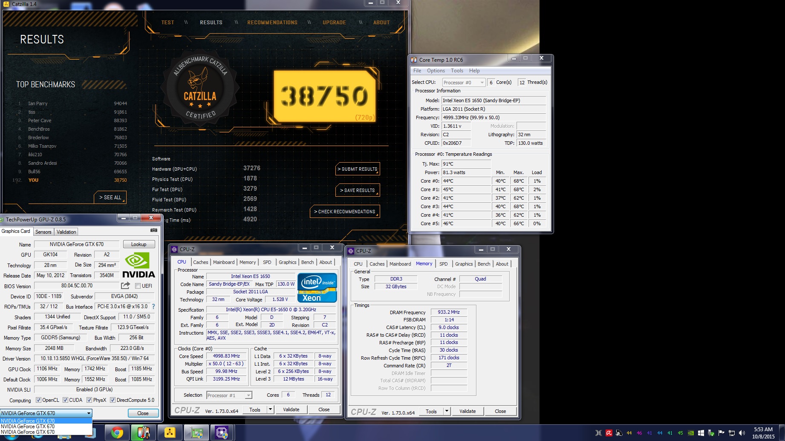Click the X-shaped tray icon
This screenshot has height=441, width=785.
coord(599,433)
